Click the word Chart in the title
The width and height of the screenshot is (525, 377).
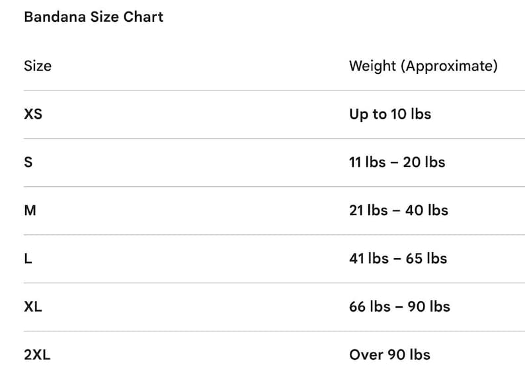pyautogui.click(x=143, y=17)
